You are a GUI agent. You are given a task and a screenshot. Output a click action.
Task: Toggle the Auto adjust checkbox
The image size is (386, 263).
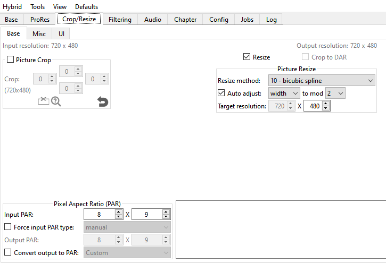221,93
